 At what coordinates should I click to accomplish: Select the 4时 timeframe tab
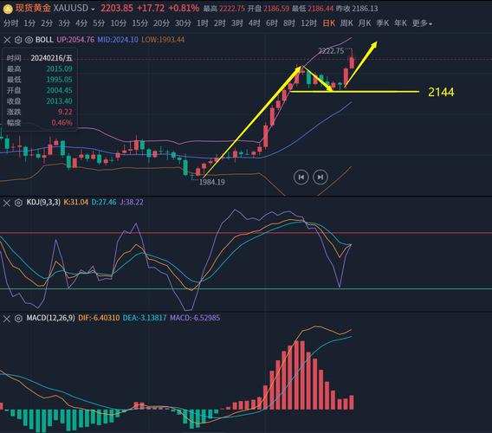tap(254, 23)
